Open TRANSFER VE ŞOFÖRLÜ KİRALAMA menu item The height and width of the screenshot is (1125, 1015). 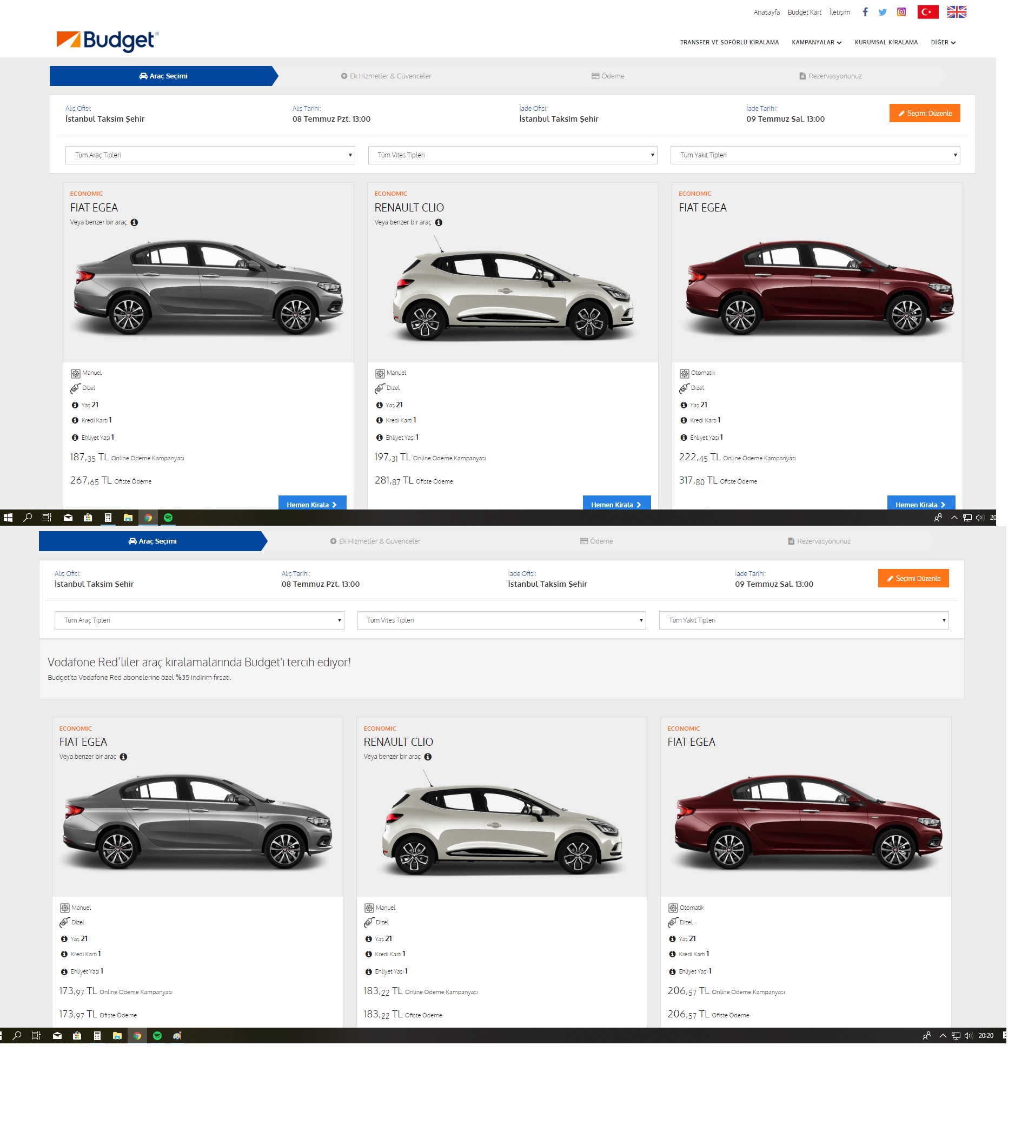(x=729, y=42)
